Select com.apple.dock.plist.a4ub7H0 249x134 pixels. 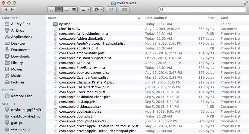pyautogui.click(x=83, y=121)
